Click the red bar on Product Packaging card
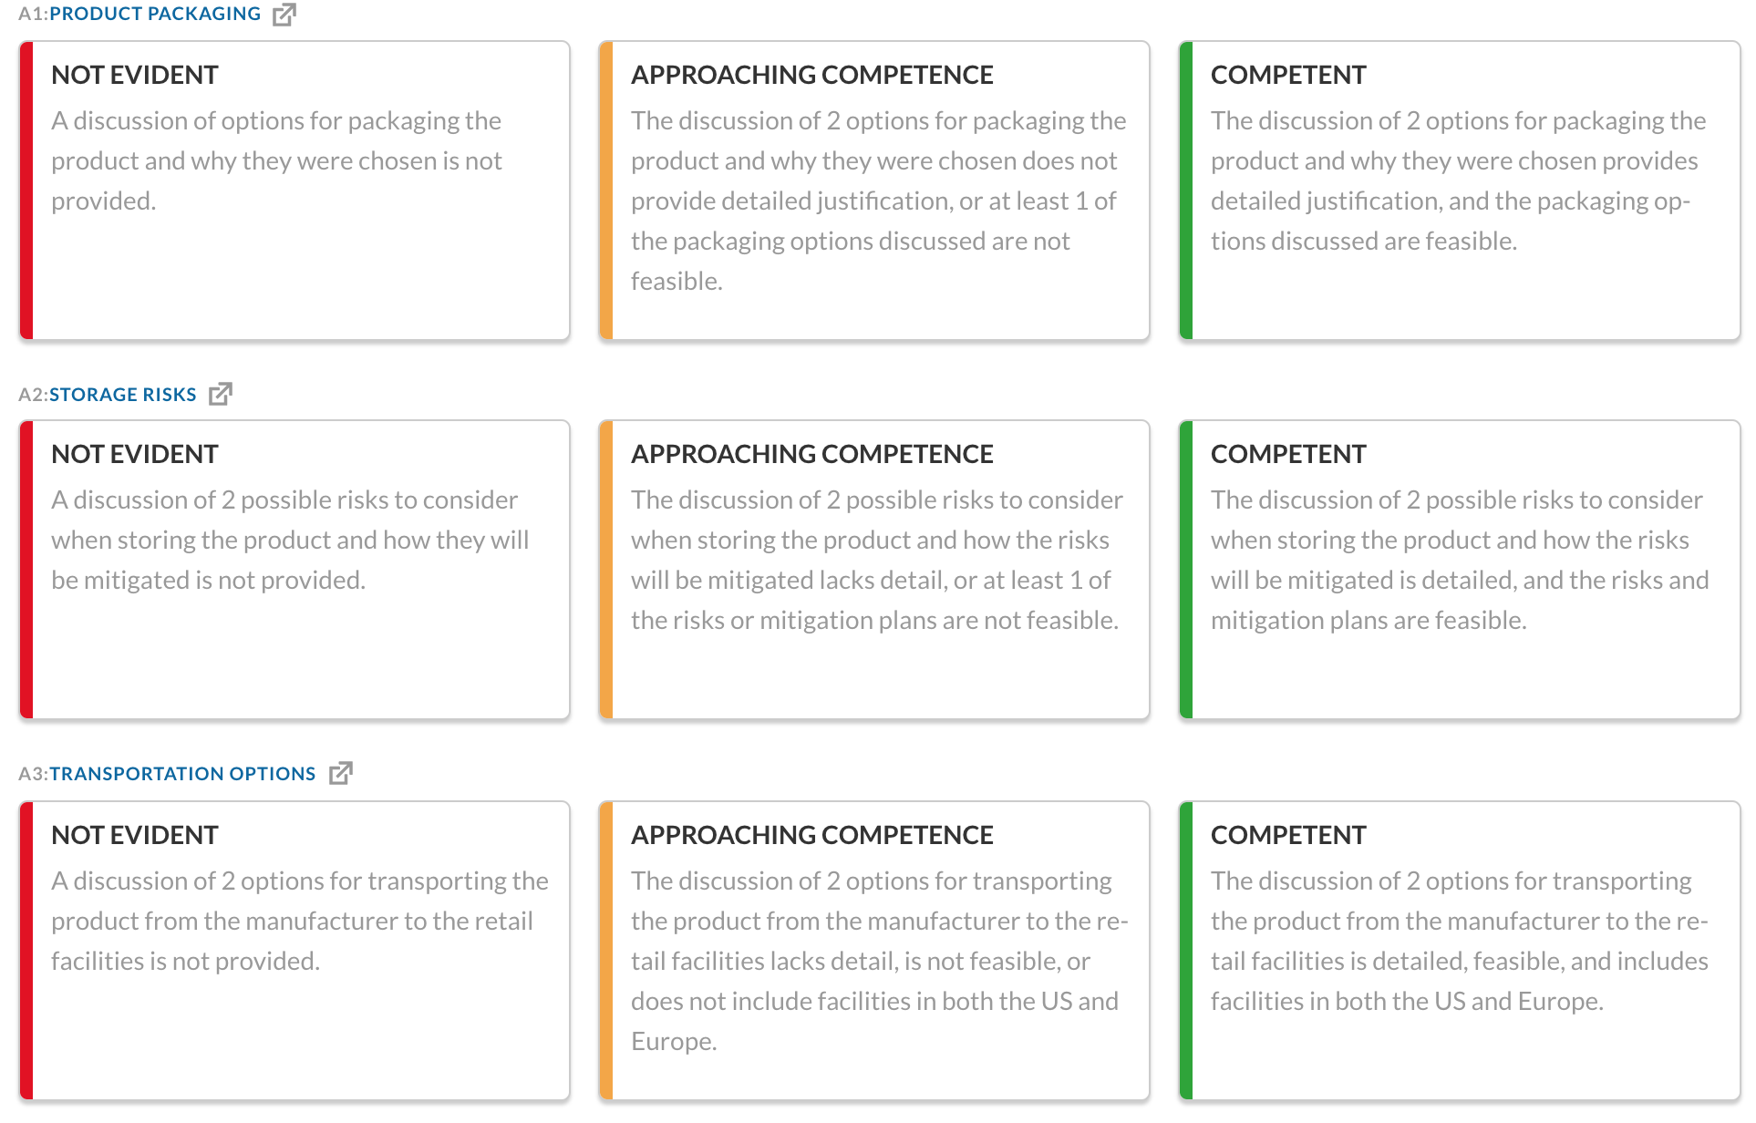1756x1123 pixels. click(26, 191)
